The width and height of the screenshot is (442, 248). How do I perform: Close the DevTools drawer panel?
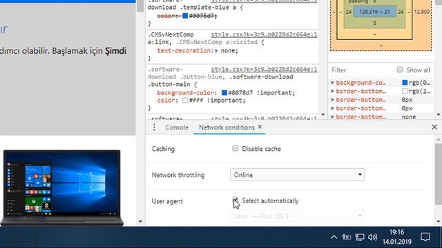[434, 127]
